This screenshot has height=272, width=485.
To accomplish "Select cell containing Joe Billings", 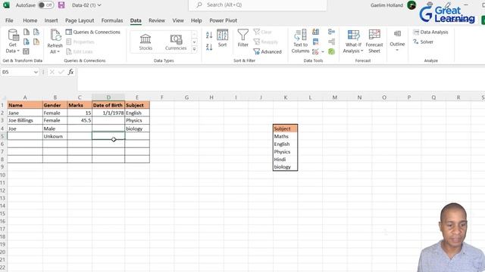I will pos(25,121).
